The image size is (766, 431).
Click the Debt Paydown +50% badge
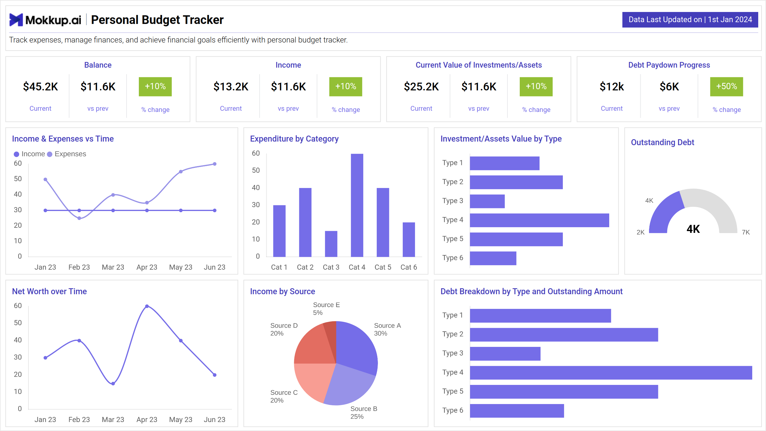pos(727,86)
